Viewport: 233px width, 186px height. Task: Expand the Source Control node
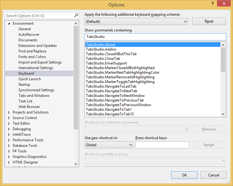click(x=9, y=118)
